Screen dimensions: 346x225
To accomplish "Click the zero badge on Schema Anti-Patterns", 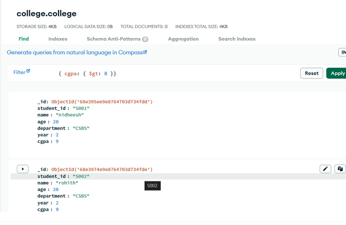I will click(145, 39).
